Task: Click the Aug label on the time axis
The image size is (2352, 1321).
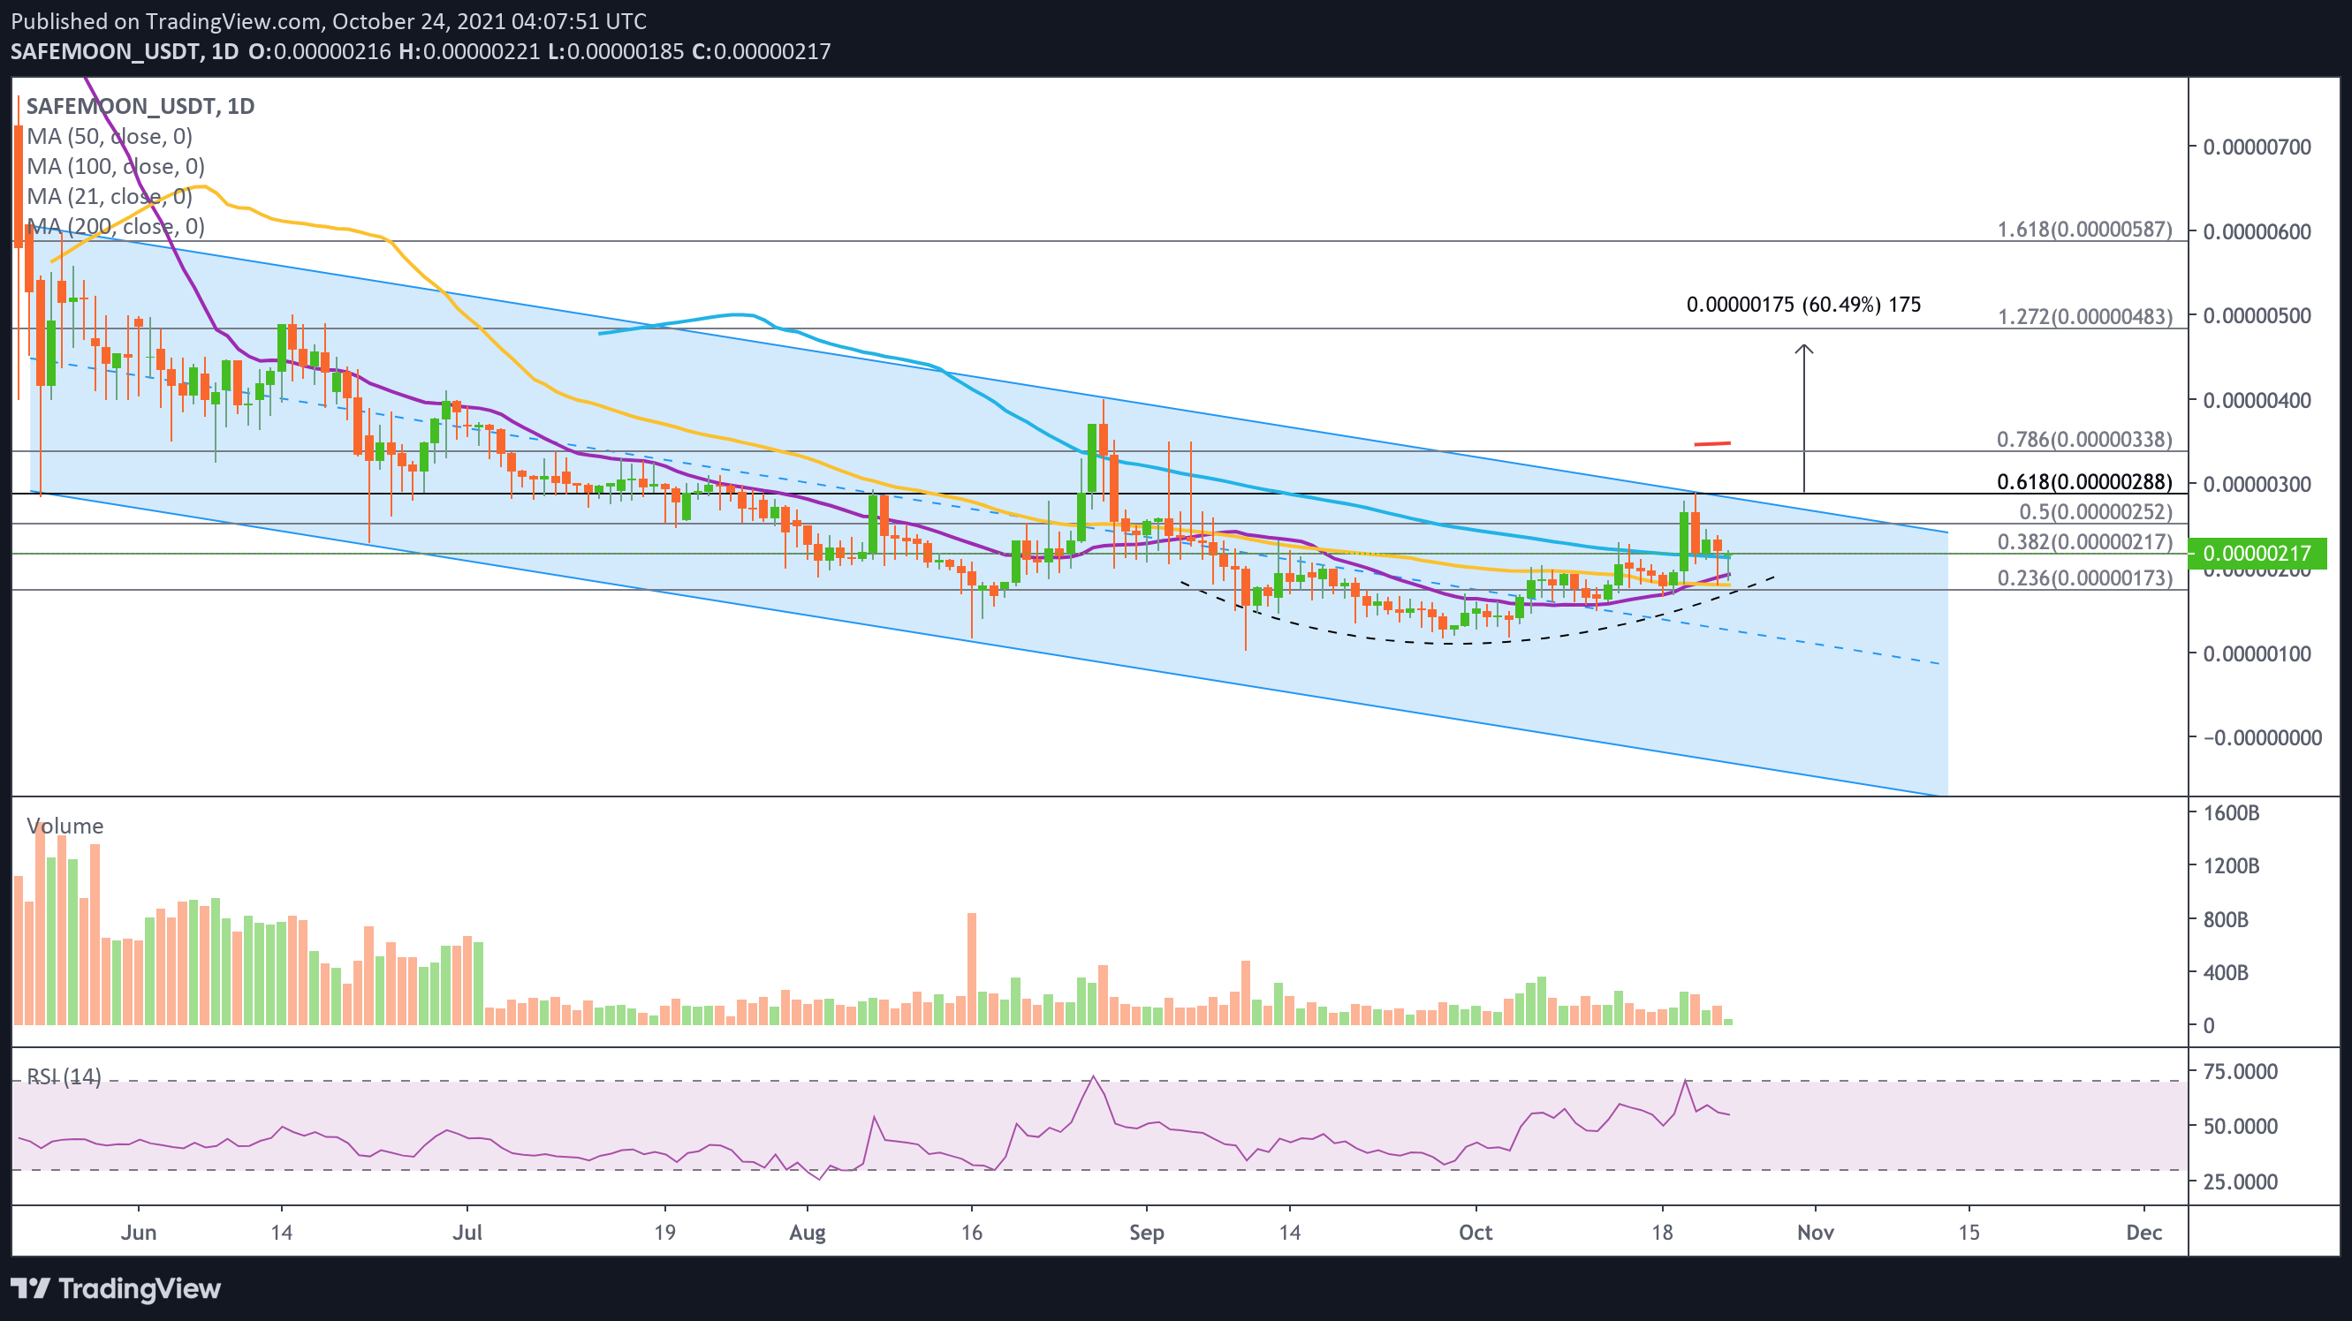Action: 808,1233
